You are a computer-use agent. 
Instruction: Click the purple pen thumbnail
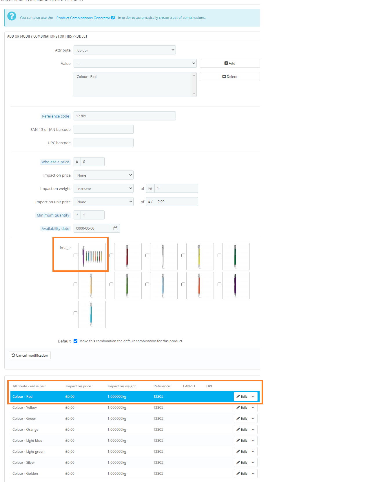coord(236,285)
